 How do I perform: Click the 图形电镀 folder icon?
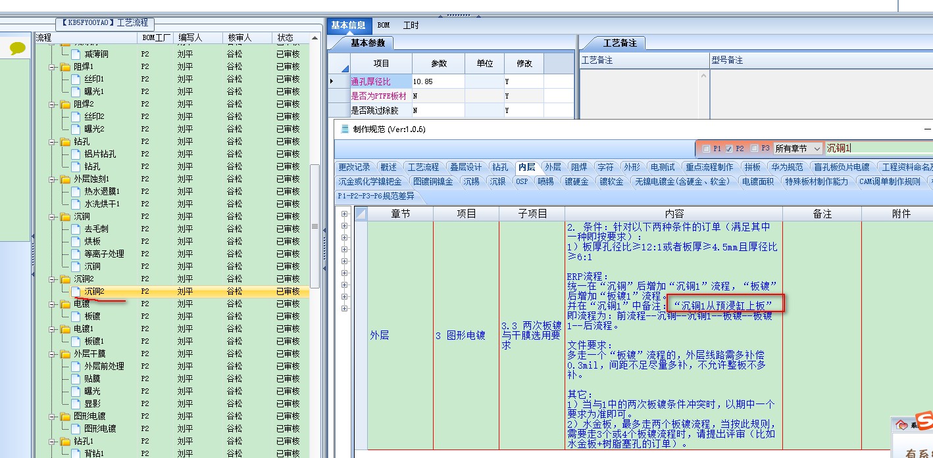click(65, 417)
